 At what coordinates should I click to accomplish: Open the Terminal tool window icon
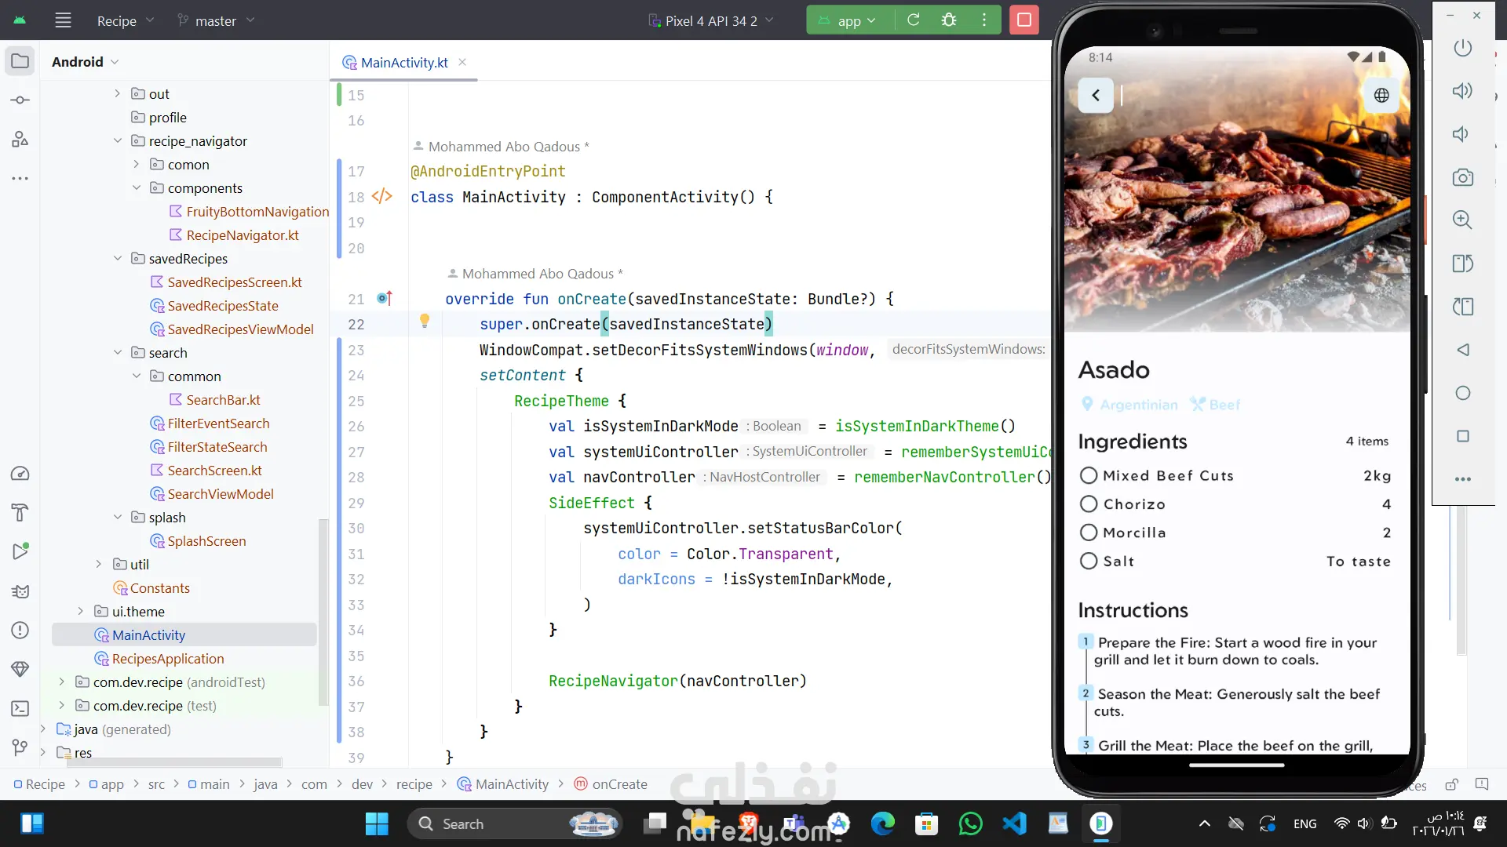20,708
